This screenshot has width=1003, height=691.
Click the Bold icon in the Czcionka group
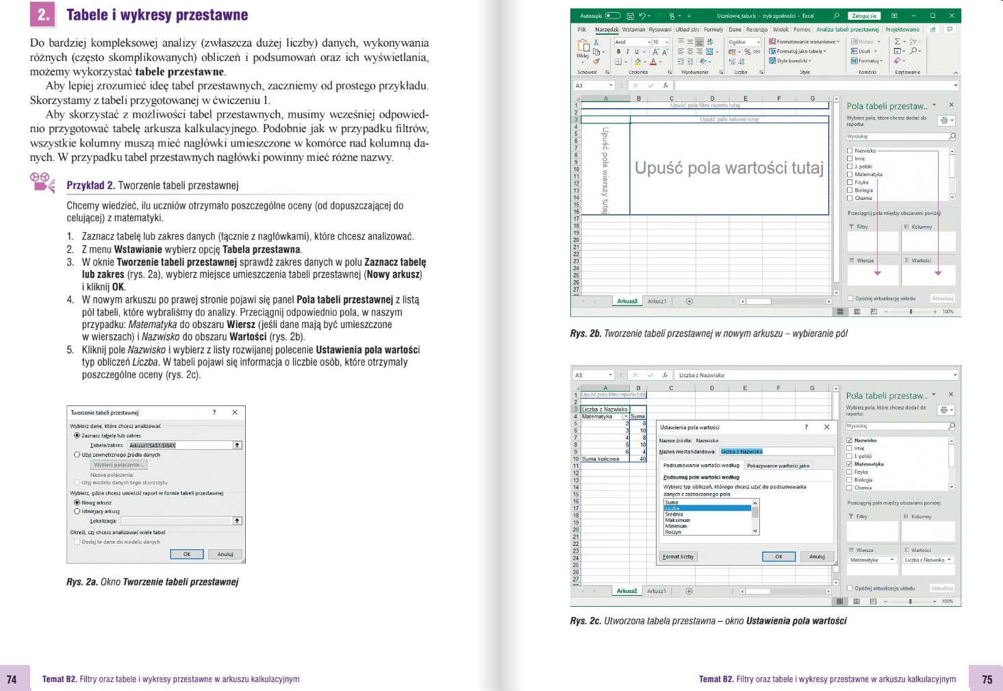[x=618, y=51]
